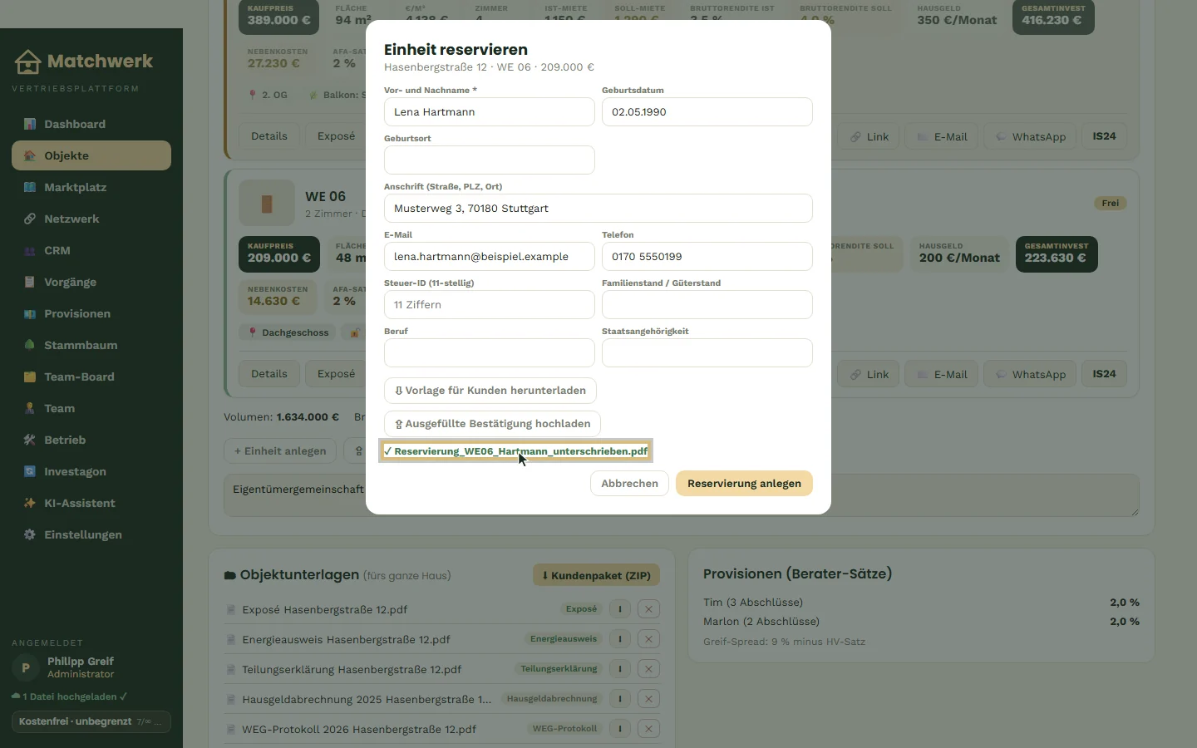
Task: Click the button left of X in Energieausweis row
Action: [620, 639]
